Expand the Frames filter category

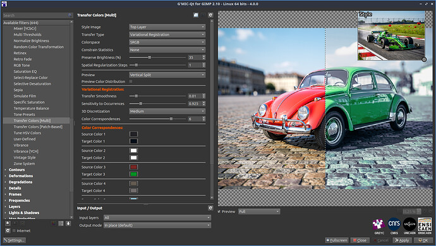[5, 194]
